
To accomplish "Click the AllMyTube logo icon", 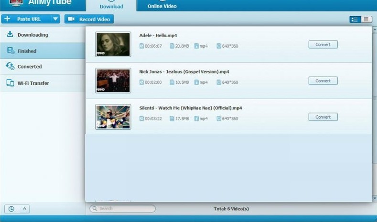I will pos(16,2).
